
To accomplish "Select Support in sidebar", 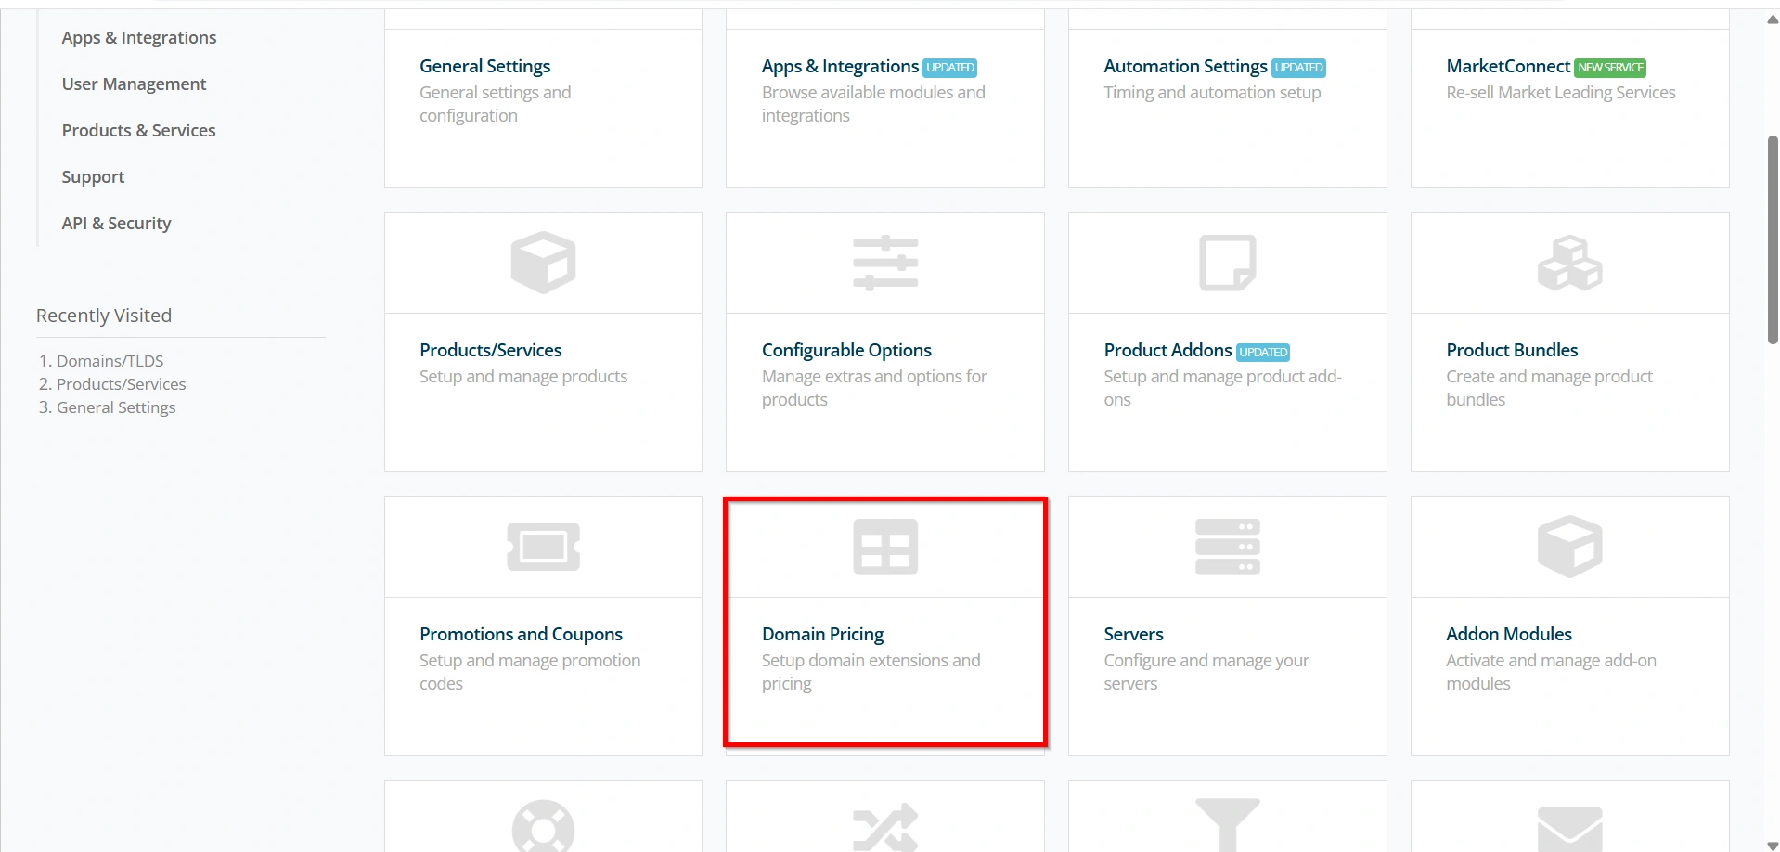I will 93,176.
